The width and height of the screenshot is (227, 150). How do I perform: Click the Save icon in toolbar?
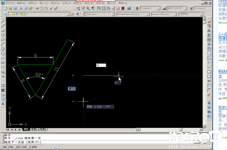pos(15,9)
